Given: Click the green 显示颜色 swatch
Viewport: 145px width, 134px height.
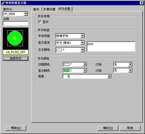Looking at the screenshot, I should coord(67,71).
